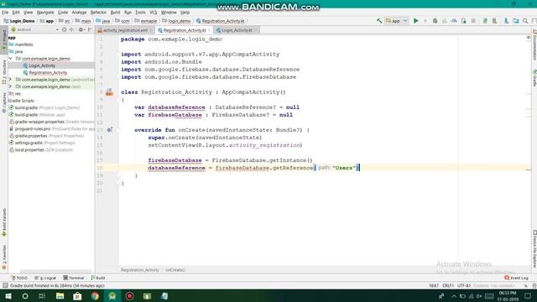Screen dimensions: 537x302
Task: Open the Navigate menu
Action: [x=45, y=13]
